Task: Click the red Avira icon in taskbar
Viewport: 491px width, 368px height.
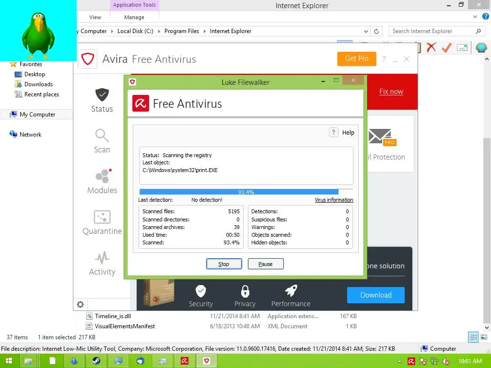Action: 185,361
